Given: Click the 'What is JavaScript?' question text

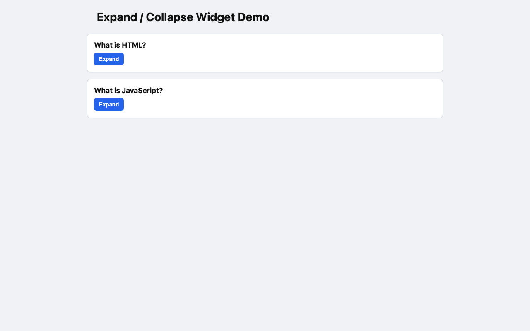Looking at the screenshot, I should tap(128, 91).
